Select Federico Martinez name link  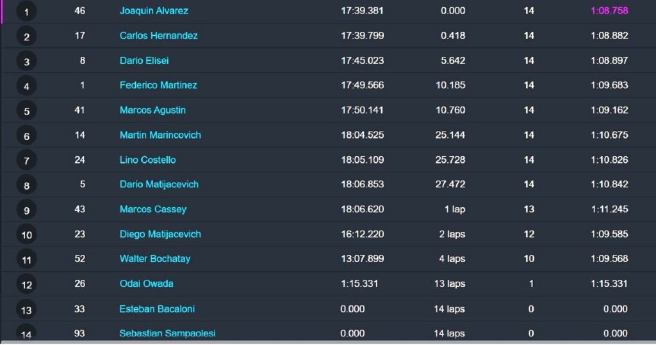tap(158, 85)
